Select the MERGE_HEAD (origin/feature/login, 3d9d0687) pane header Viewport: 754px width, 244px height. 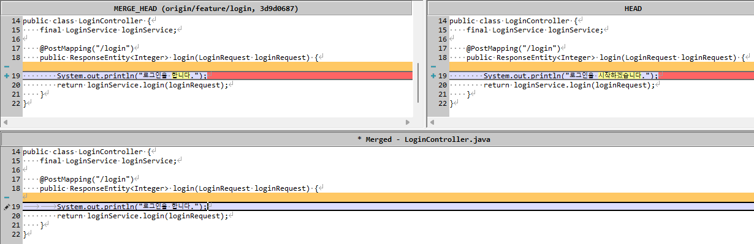[x=206, y=9]
